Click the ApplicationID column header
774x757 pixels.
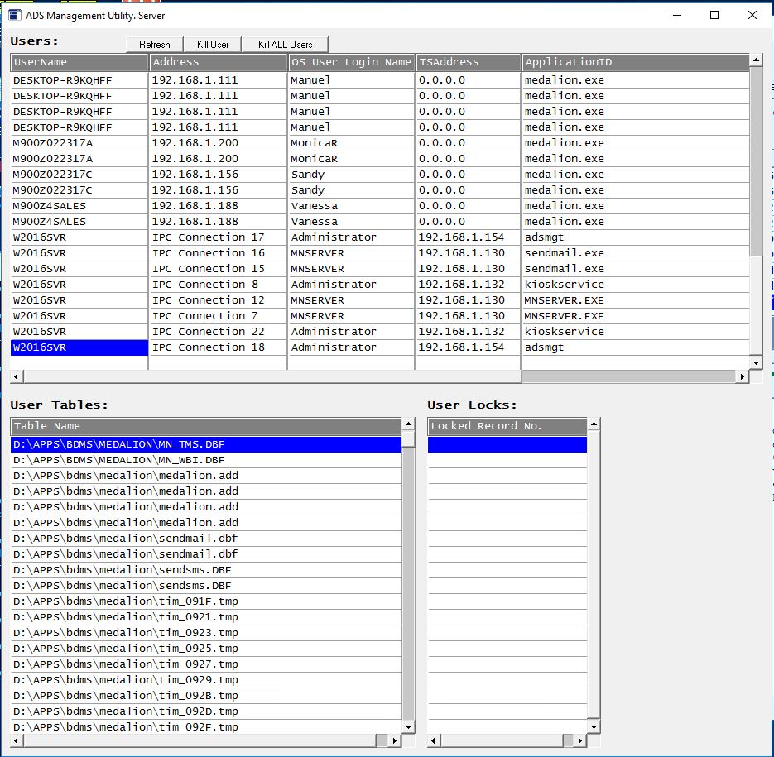pyautogui.click(x=635, y=62)
